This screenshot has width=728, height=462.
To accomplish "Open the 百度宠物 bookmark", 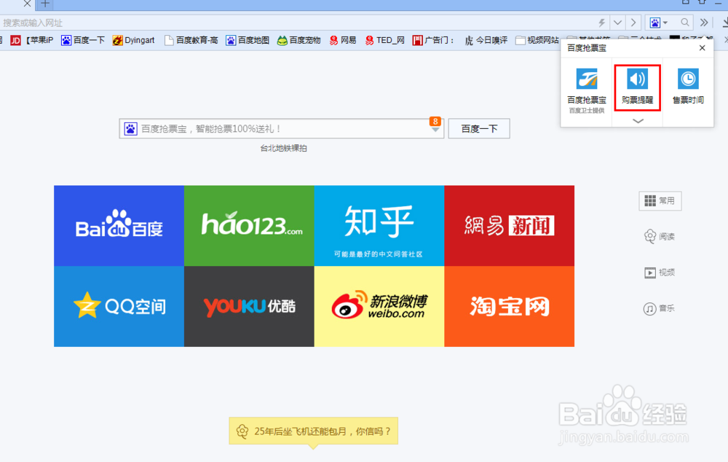I will click(298, 40).
